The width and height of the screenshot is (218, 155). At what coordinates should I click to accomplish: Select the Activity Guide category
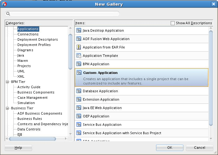click(x=29, y=87)
